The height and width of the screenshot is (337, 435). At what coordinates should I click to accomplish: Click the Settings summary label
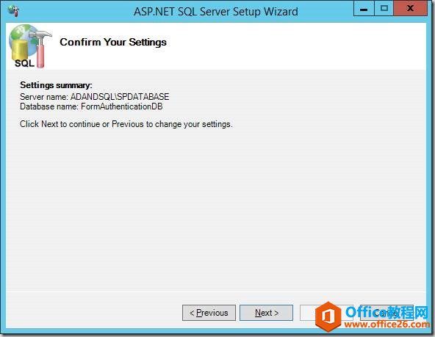pyautogui.click(x=56, y=85)
